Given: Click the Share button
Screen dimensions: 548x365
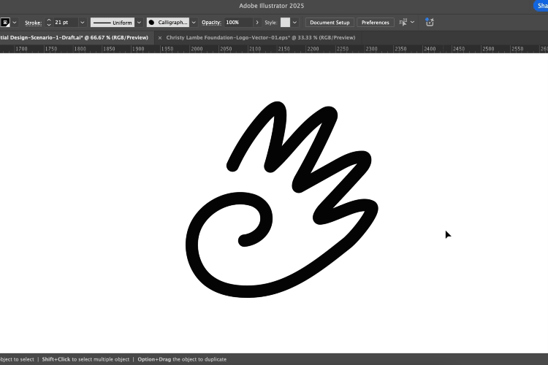Looking at the screenshot, I should point(541,6).
